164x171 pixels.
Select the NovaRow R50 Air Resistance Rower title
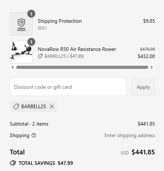pos(77,49)
